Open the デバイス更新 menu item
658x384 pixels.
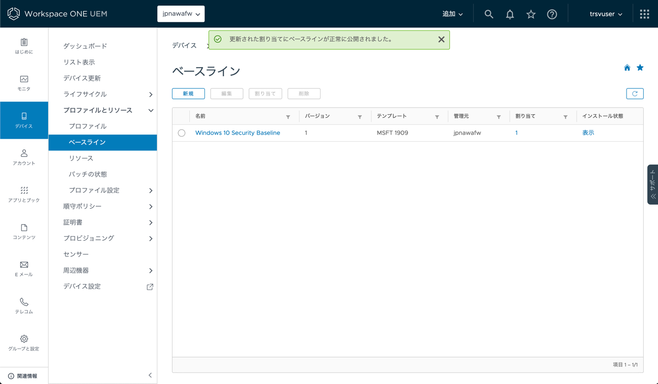pyautogui.click(x=82, y=78)
